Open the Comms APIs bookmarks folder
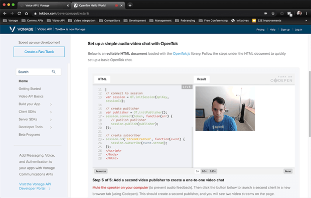This screenshot has width=311, height=198. [32, 21]
